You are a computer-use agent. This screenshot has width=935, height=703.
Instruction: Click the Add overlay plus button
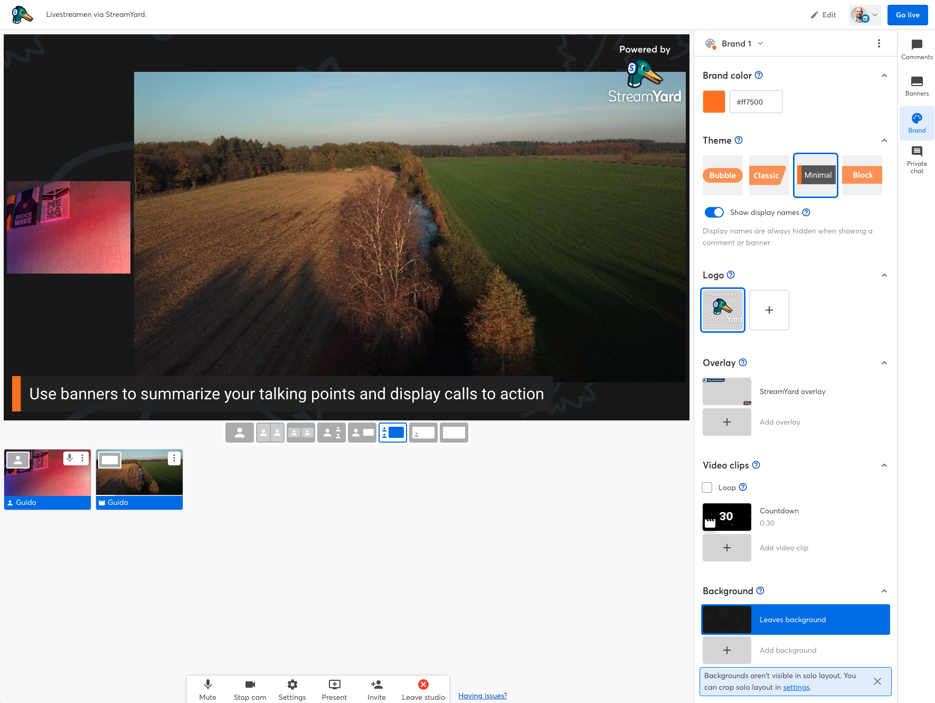727,422
